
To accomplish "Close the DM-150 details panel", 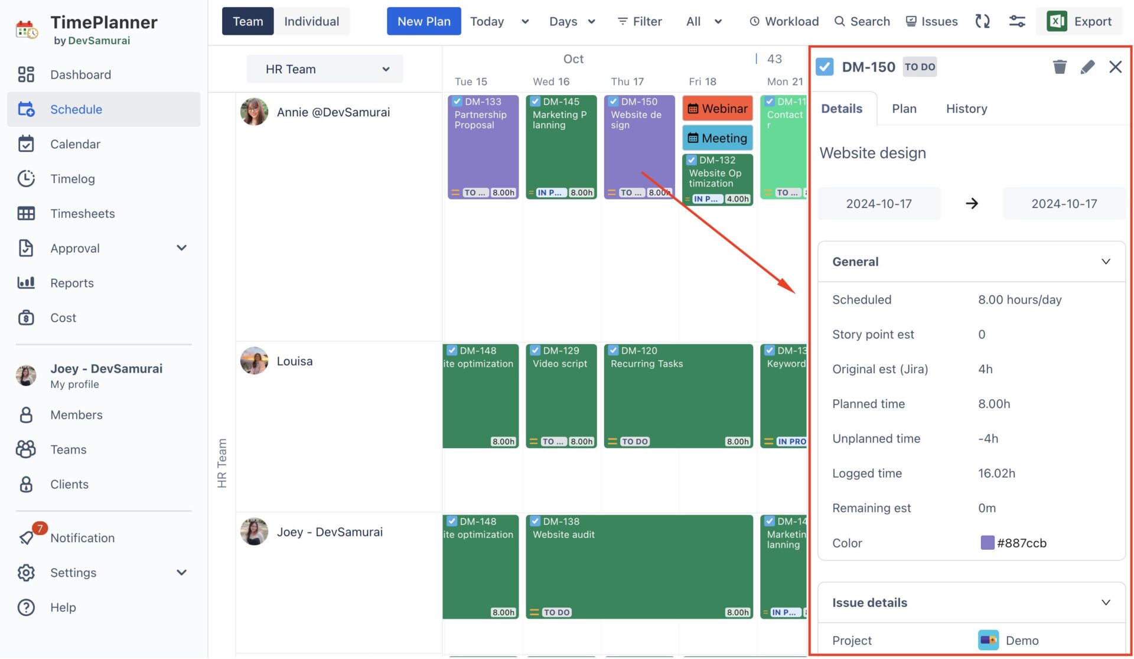I will (x=1115, y=67).
